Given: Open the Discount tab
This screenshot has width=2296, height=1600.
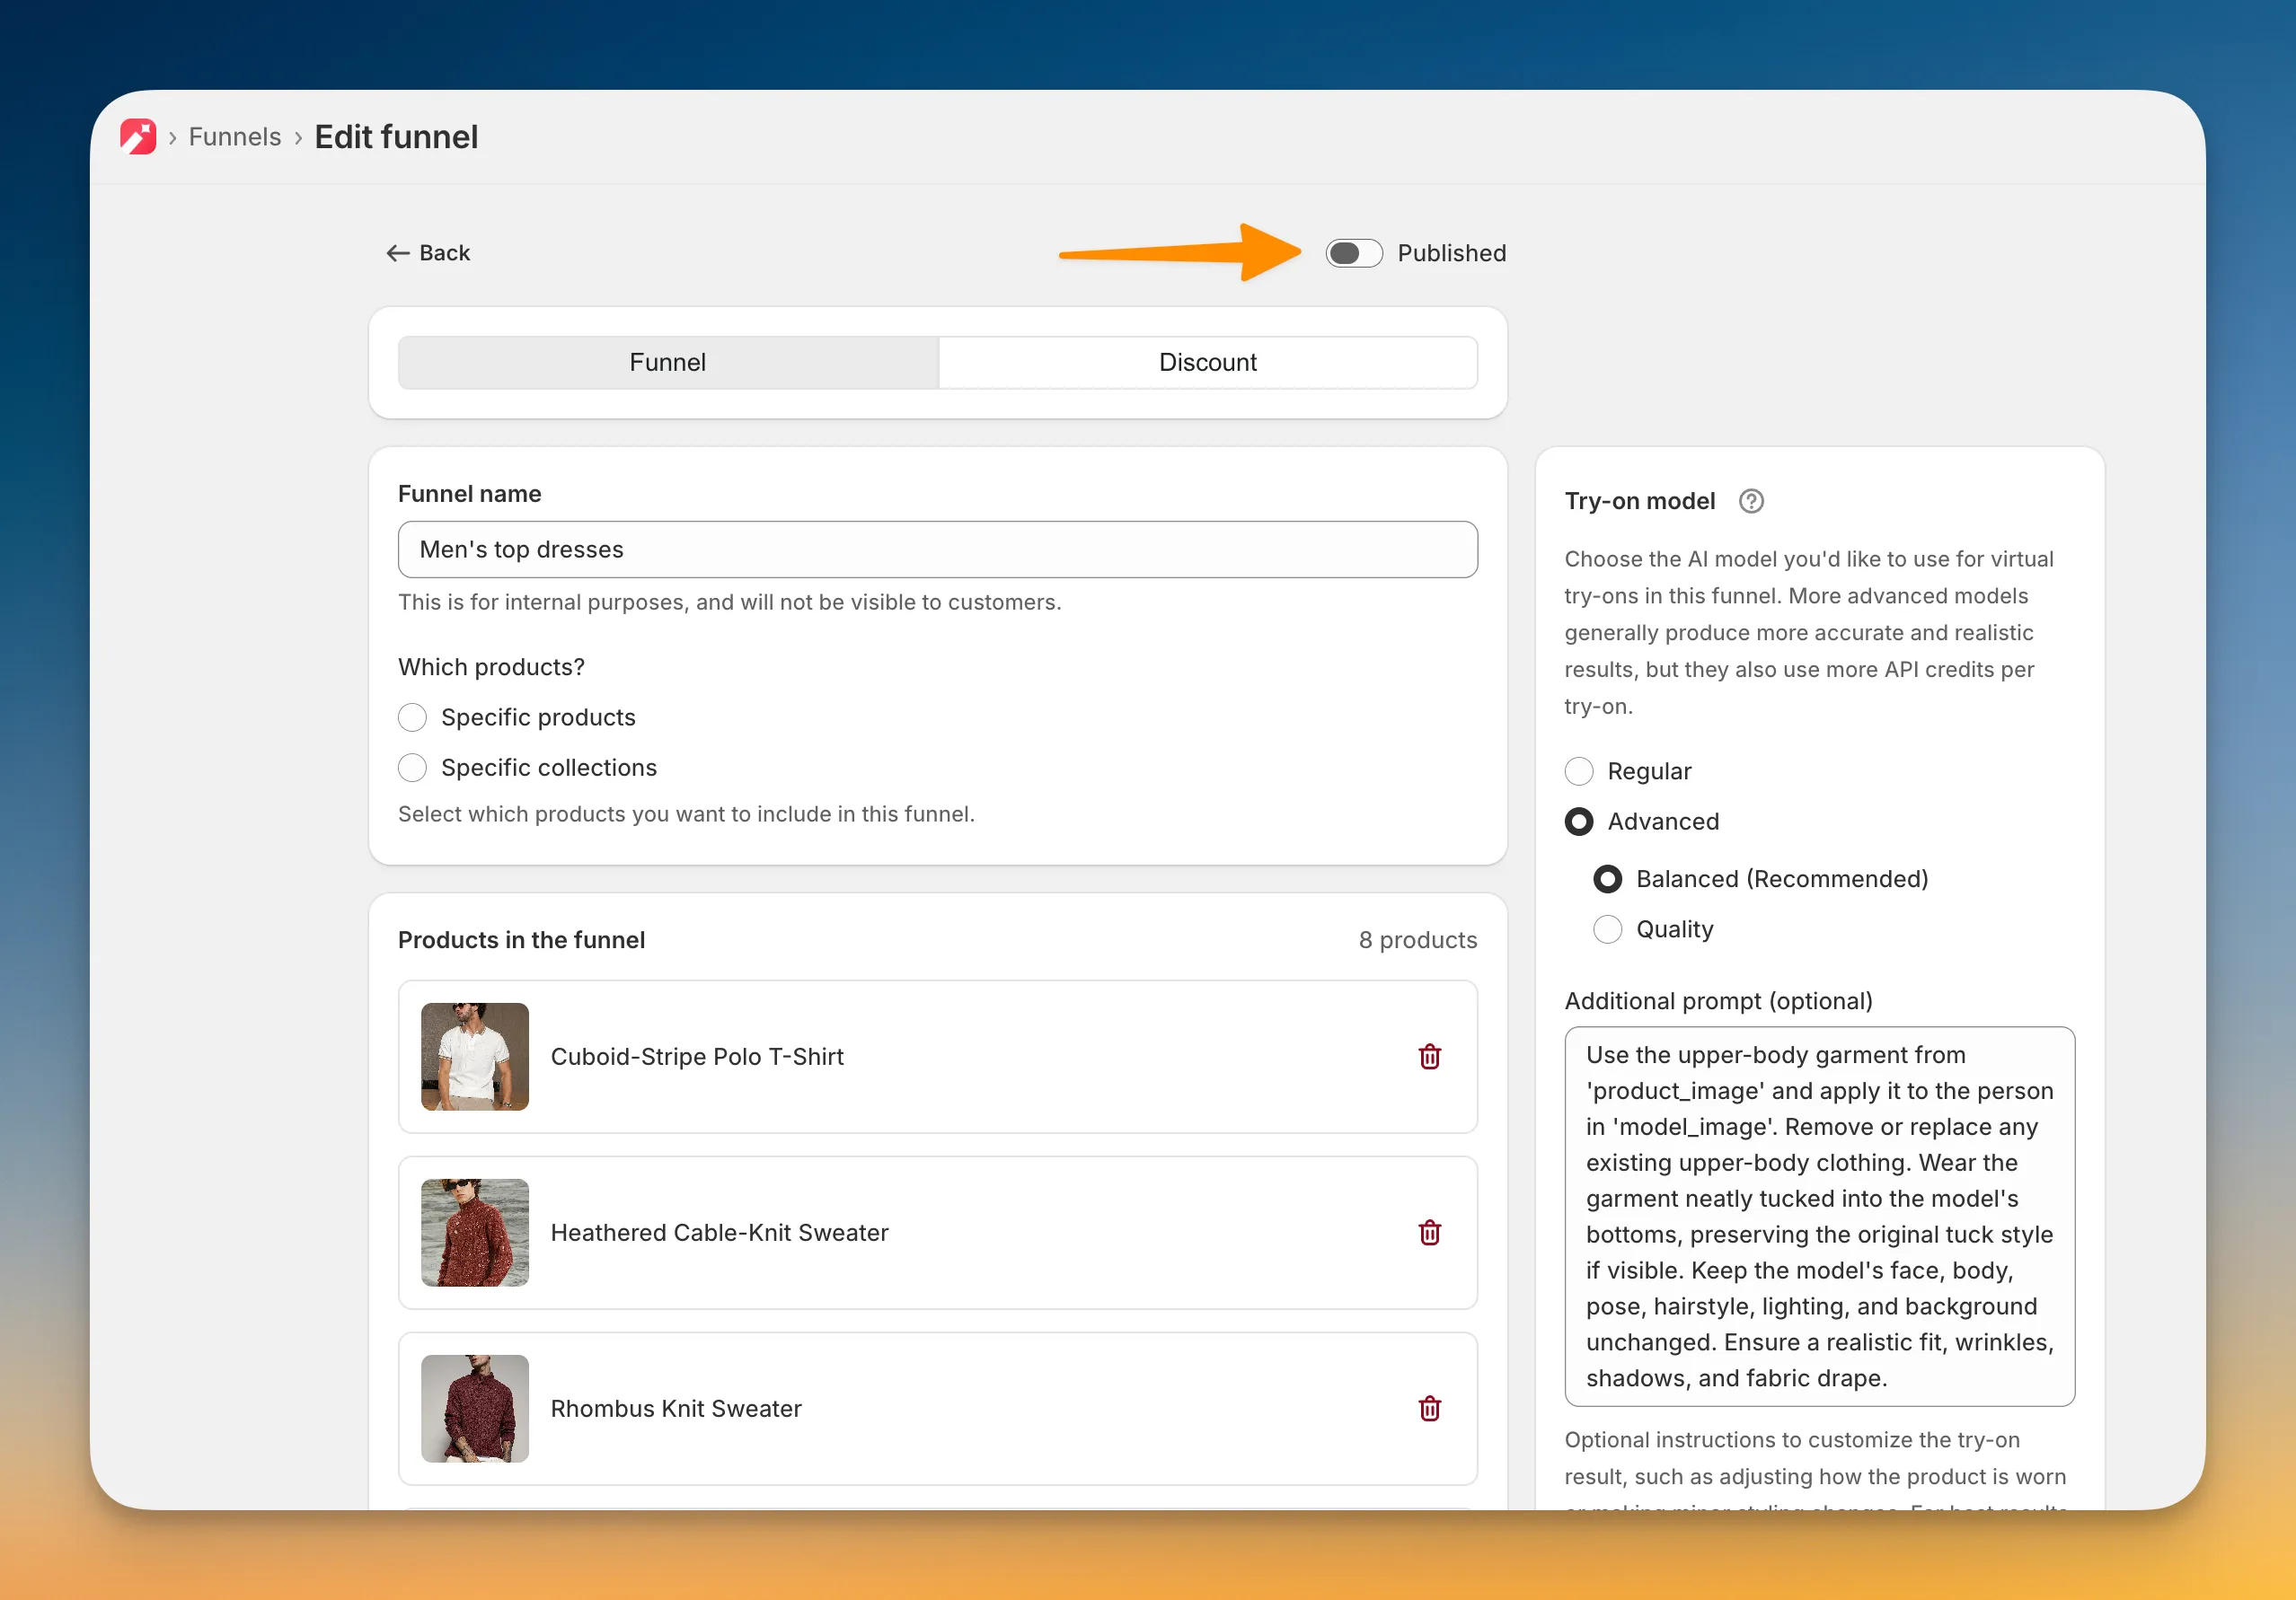Looking at the screenshot, I should [1208, 362].
